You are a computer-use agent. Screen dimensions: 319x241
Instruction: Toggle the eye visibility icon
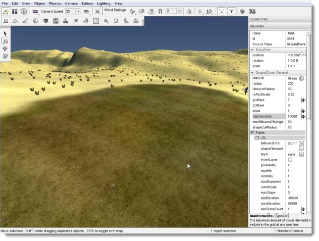pos(86,11)
